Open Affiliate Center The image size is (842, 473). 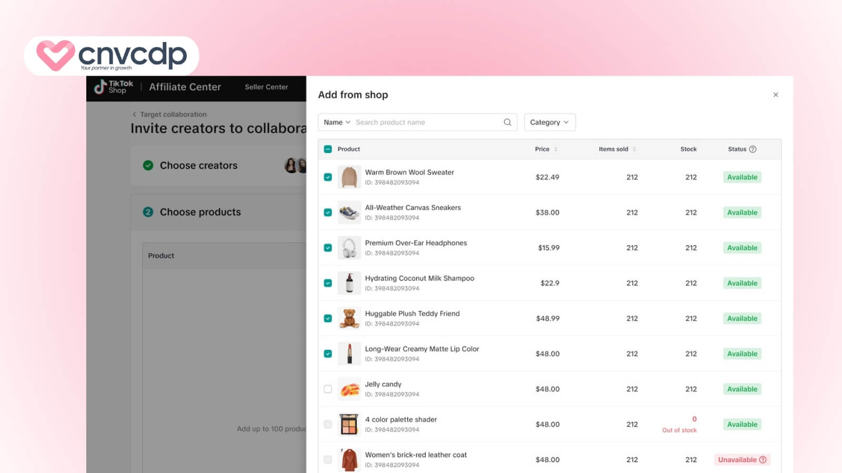(185, 87)
